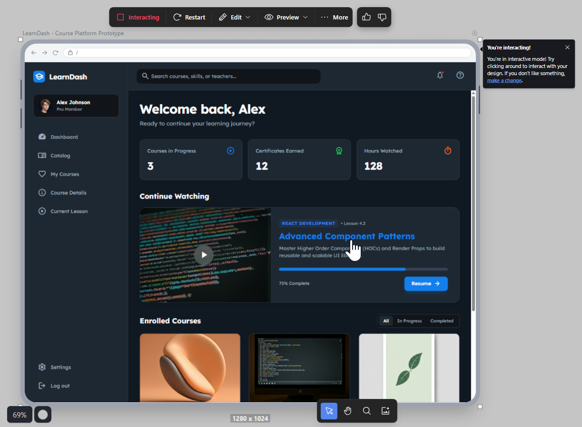Viewport: 582px width, 427px height.
Task: Open the help question mark icon
Action: pos(460,75)
